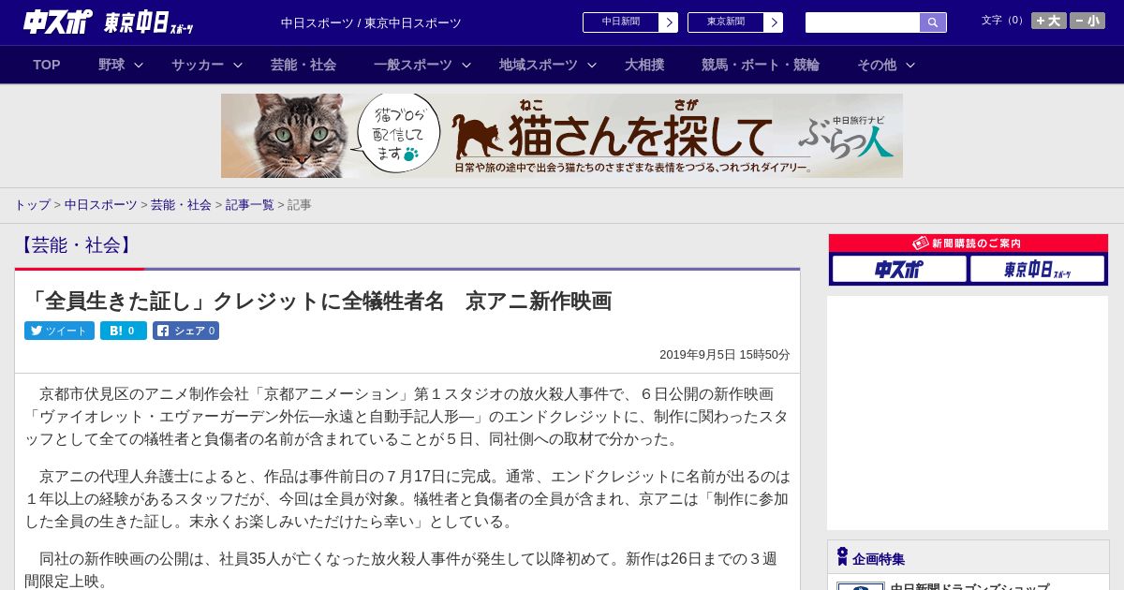Click the 新聞購読のご案内 header
Image resolution: width=1124 pixels, height=590 pixels.
coord(969,243)
